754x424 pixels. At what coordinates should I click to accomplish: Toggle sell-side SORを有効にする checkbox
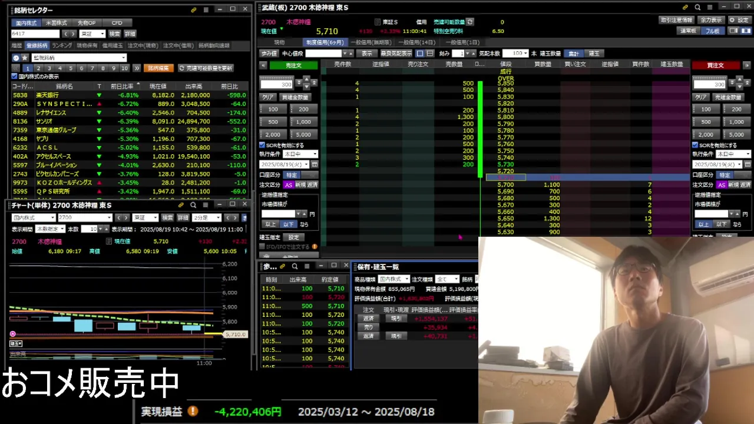coord(262,145)
